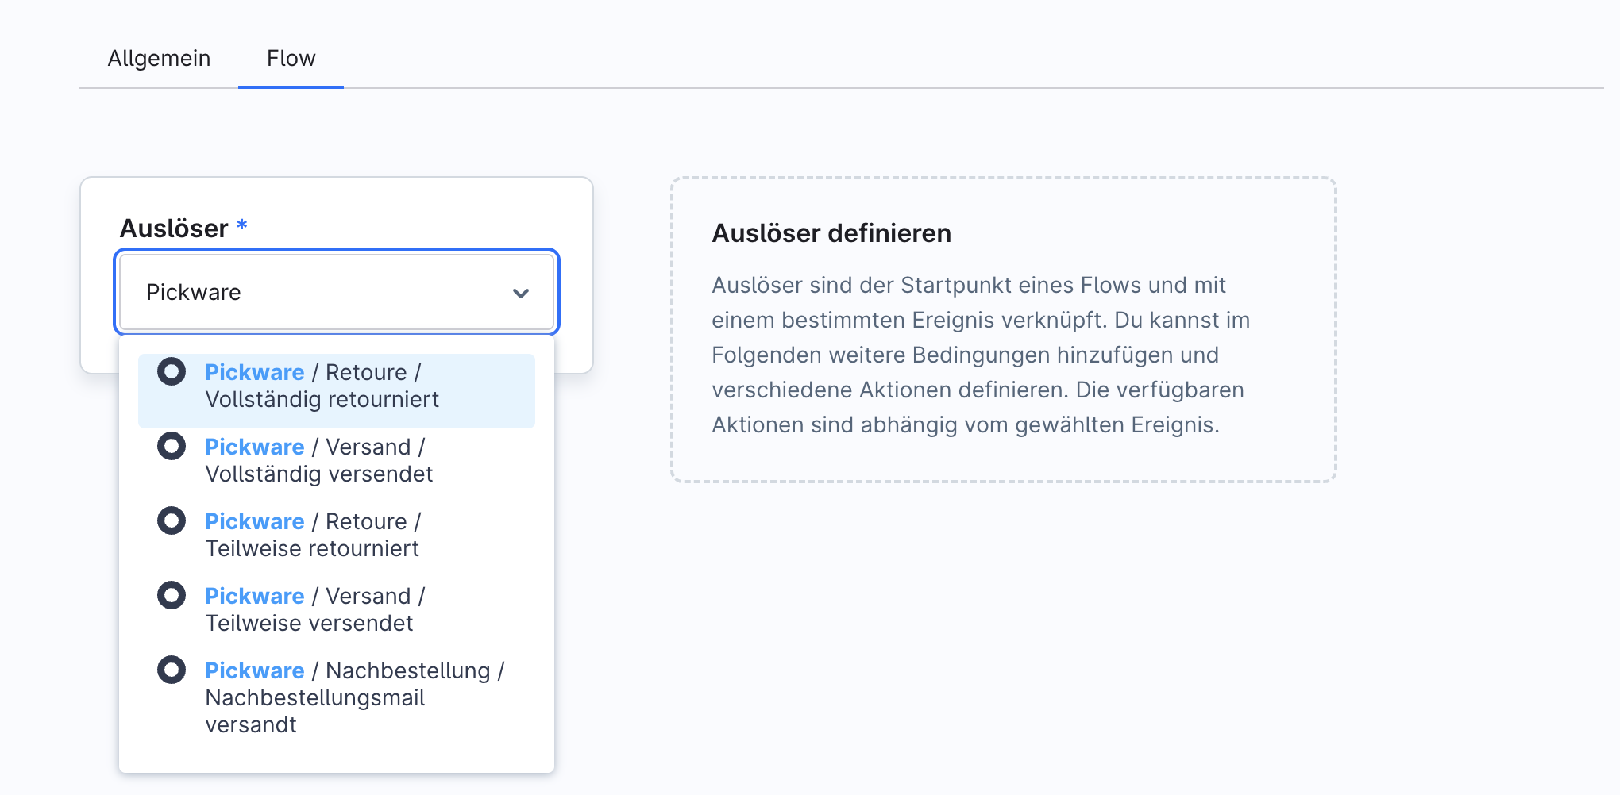Click the radio icon beside 'Teilweise retourniert'
Viewport: 1620px width, 795px height.
point(170,520)
